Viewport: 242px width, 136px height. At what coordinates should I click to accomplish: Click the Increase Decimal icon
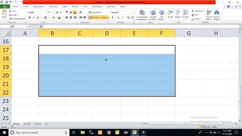click(x=129, y=18)
